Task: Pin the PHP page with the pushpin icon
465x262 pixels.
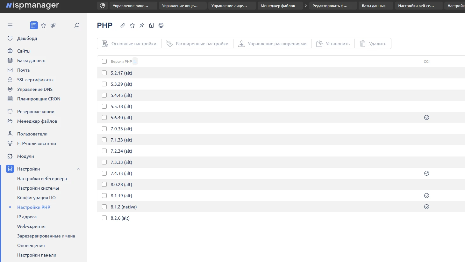Action: point(142,25)
